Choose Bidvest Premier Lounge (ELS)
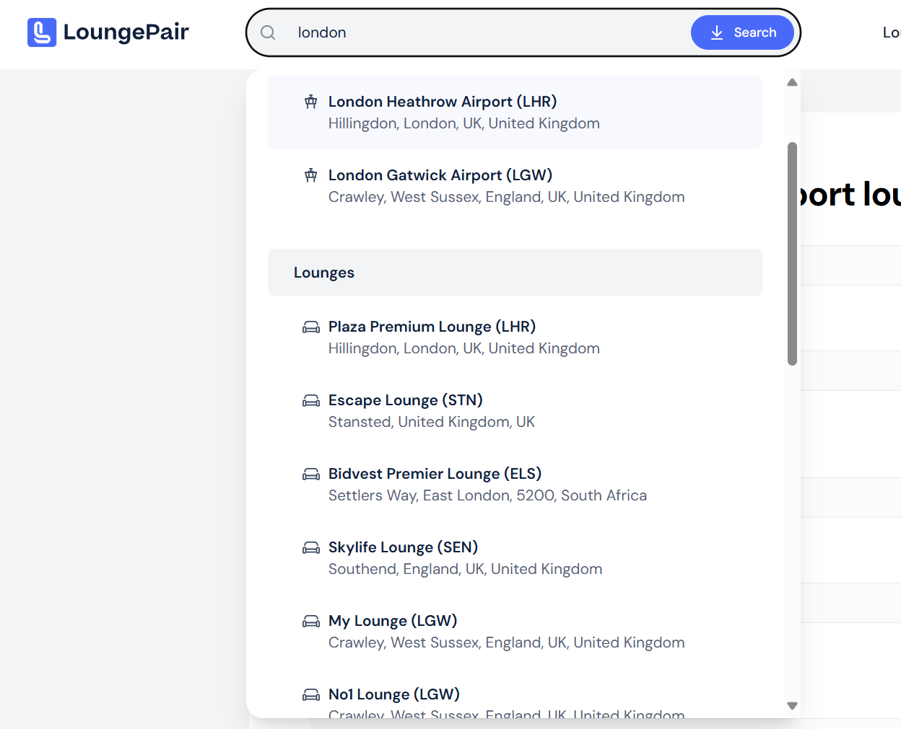 515,485
